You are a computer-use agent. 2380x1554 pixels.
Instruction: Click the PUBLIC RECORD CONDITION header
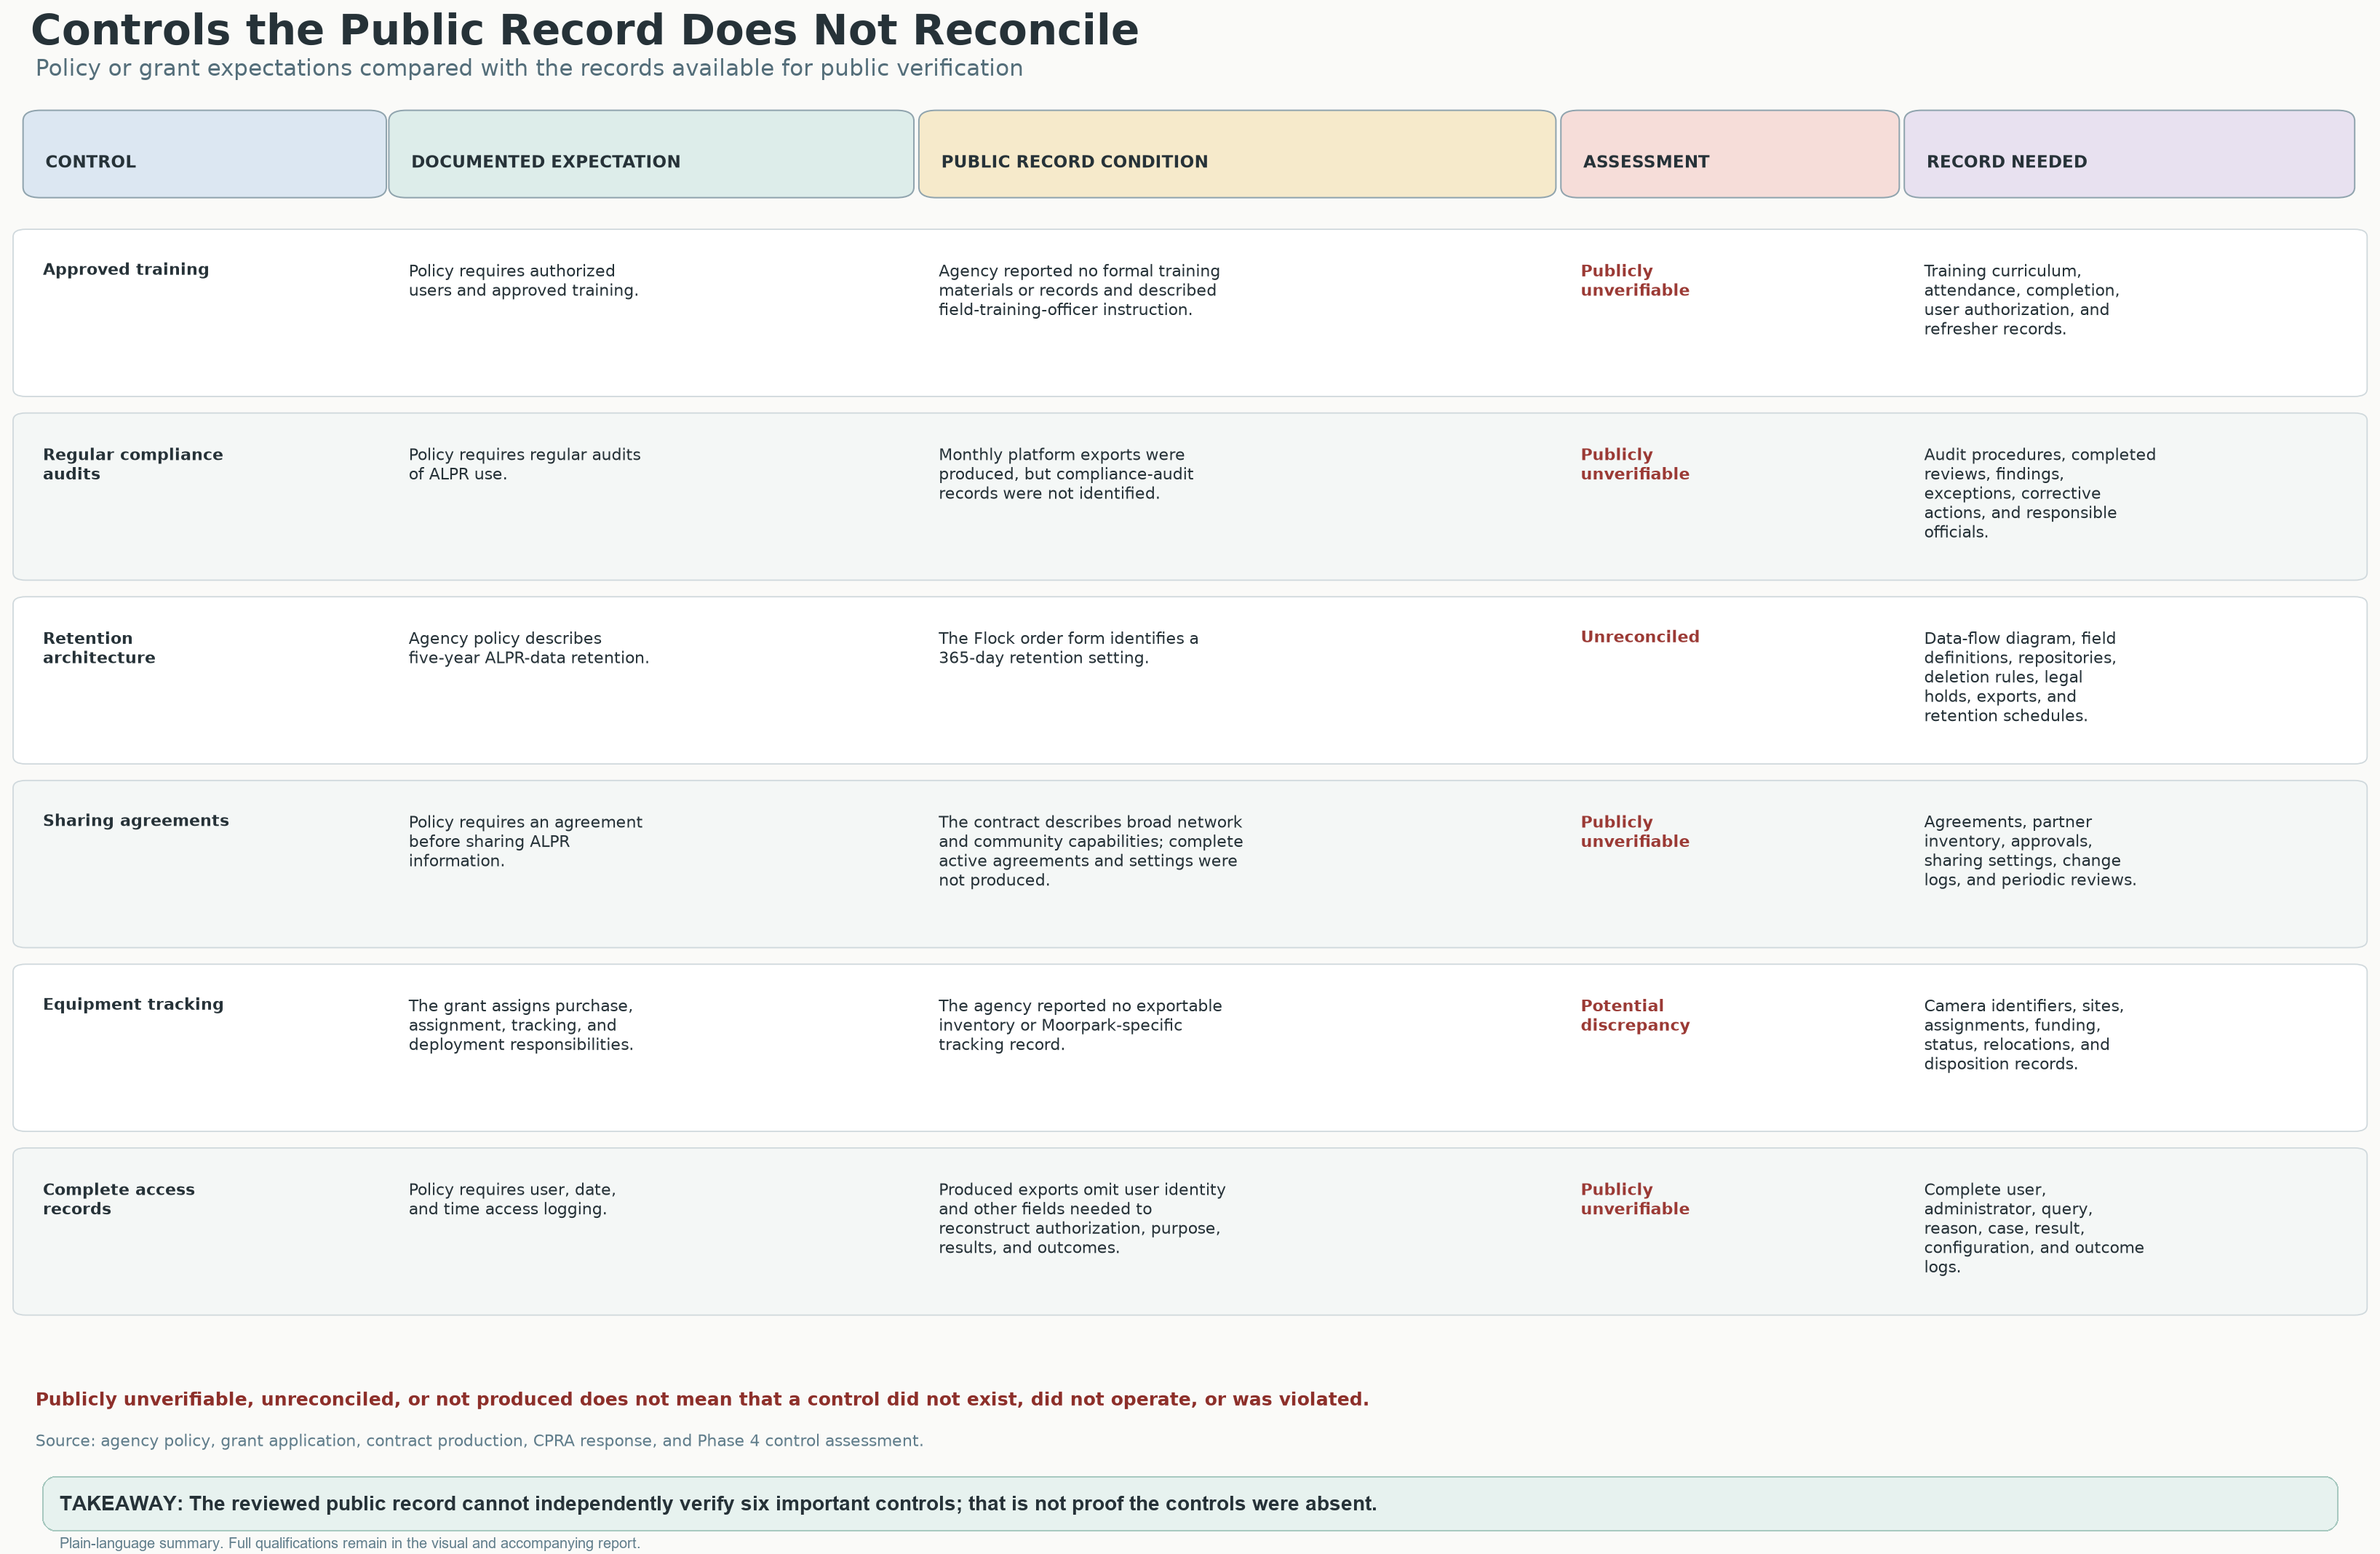pyautogui.click(x=1237, y=154)
